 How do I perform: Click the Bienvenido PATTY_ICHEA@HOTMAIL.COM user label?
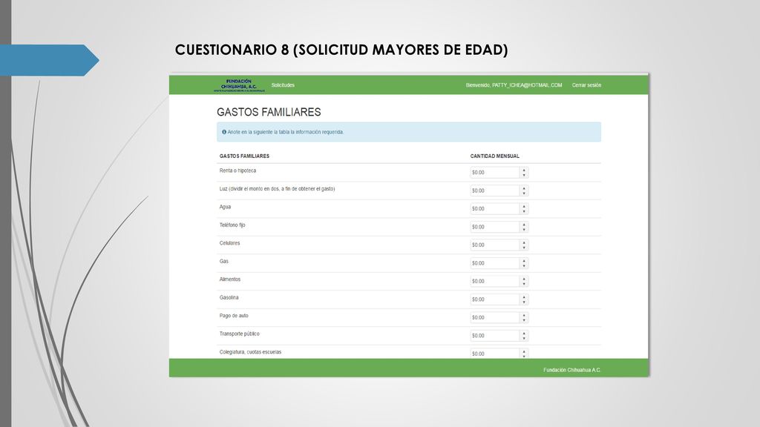(x=514, y=85)
